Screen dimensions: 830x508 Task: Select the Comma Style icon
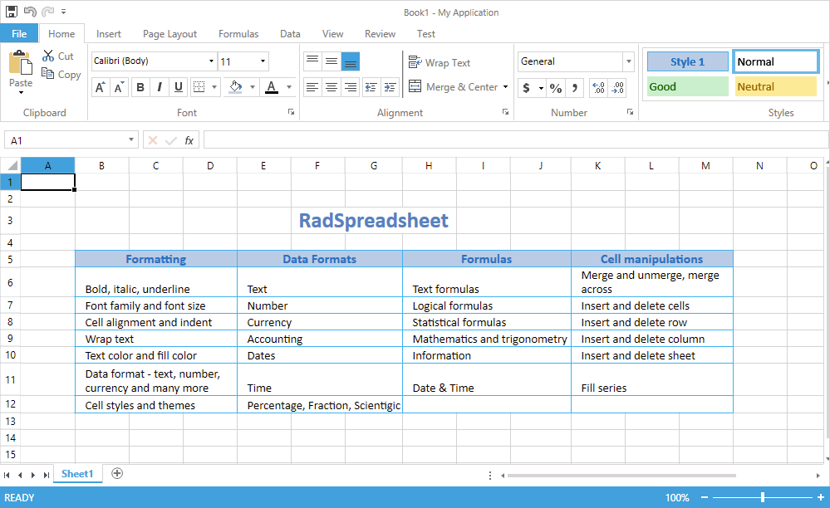coord(573,86)
